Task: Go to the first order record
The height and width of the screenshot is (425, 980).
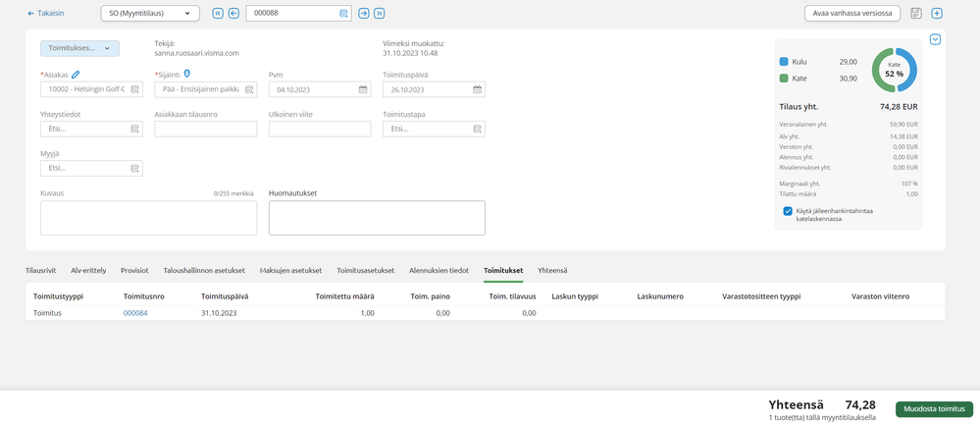Action: click(218, 13)
